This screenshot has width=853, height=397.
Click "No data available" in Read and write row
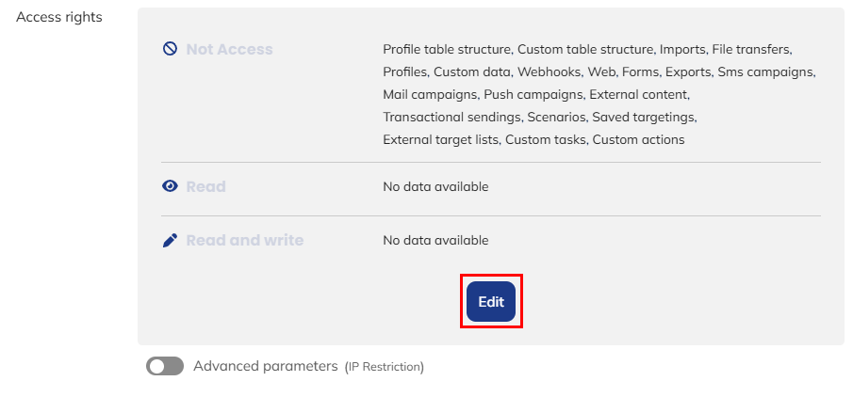pyautogui.click(x=435, y=240)
